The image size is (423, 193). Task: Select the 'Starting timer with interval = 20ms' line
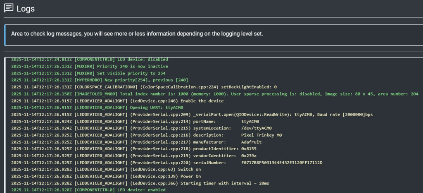140,183
